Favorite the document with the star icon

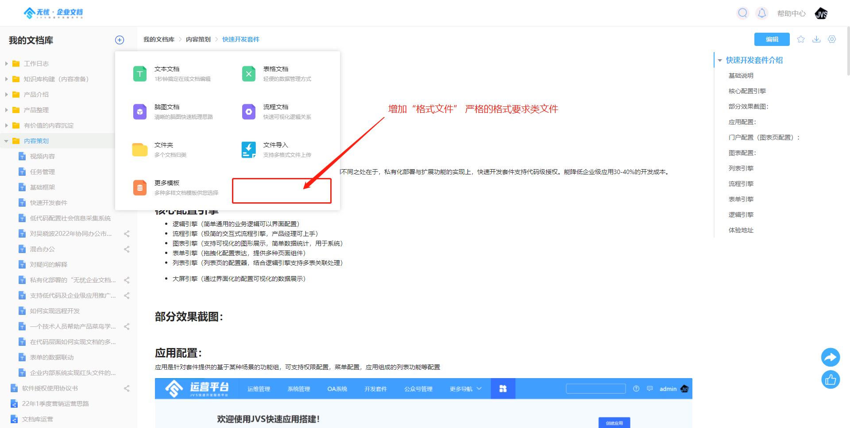coord(800,39)
